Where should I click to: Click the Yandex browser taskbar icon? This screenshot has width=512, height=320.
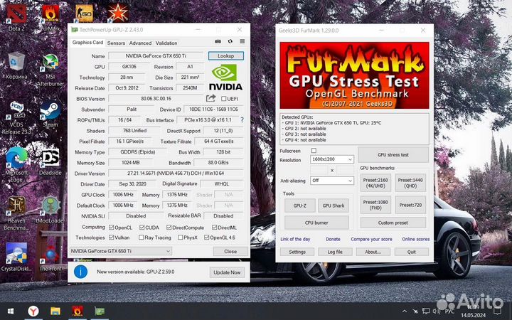point(33,311)
